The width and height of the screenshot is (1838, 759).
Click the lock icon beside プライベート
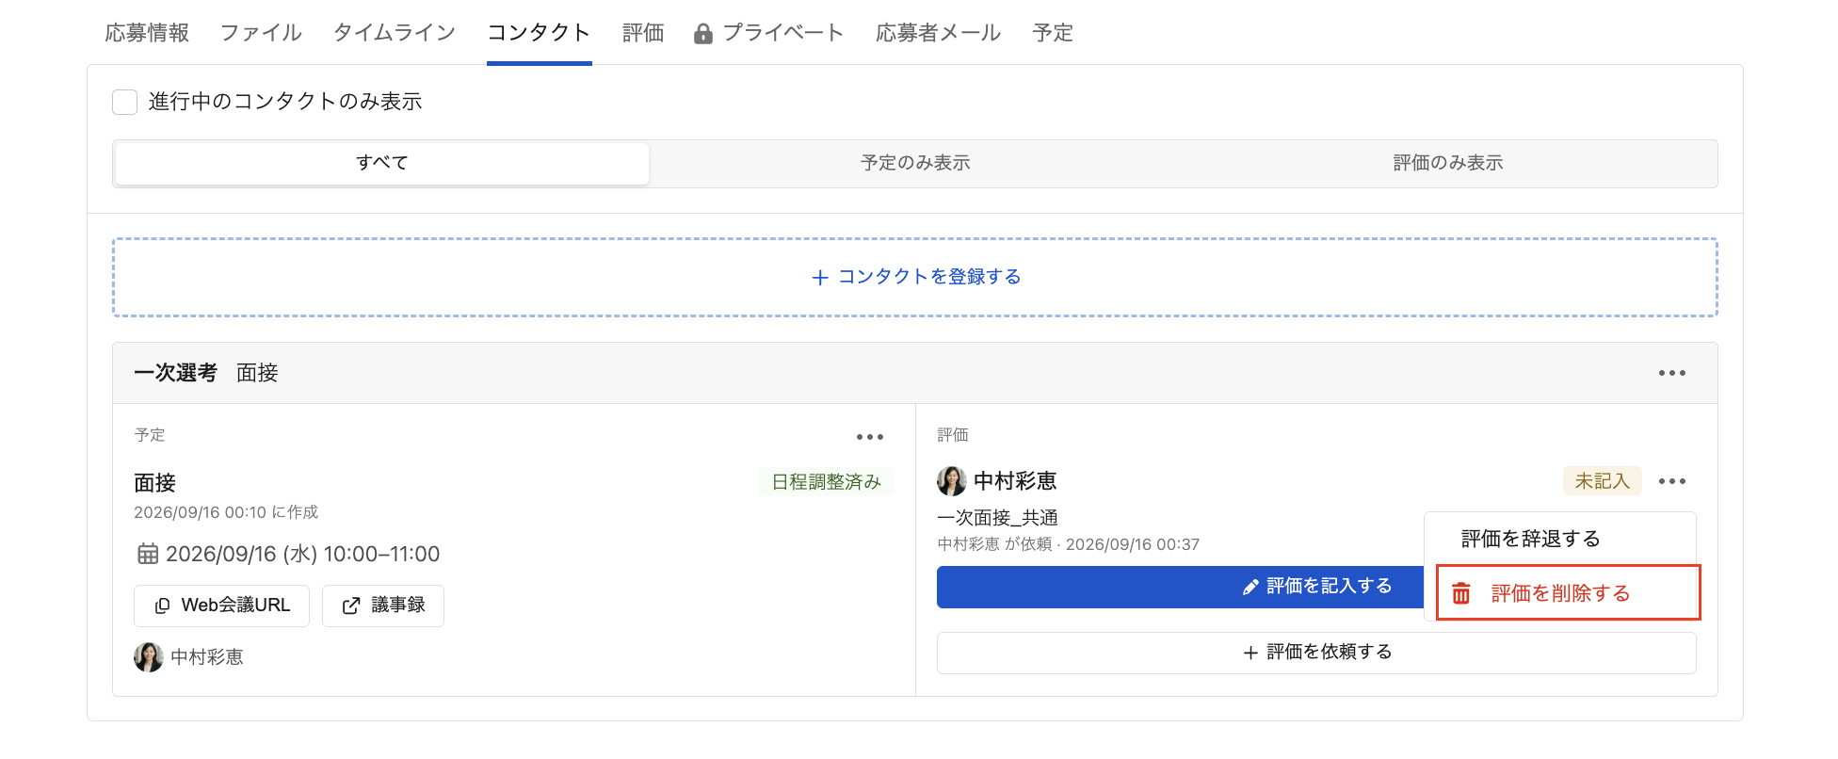[702, 34]
